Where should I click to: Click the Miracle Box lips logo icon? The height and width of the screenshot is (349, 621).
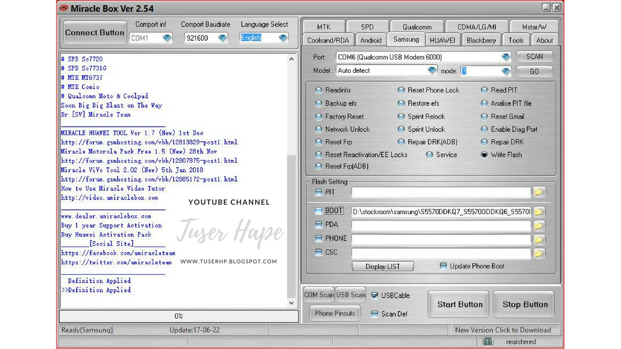64,8
